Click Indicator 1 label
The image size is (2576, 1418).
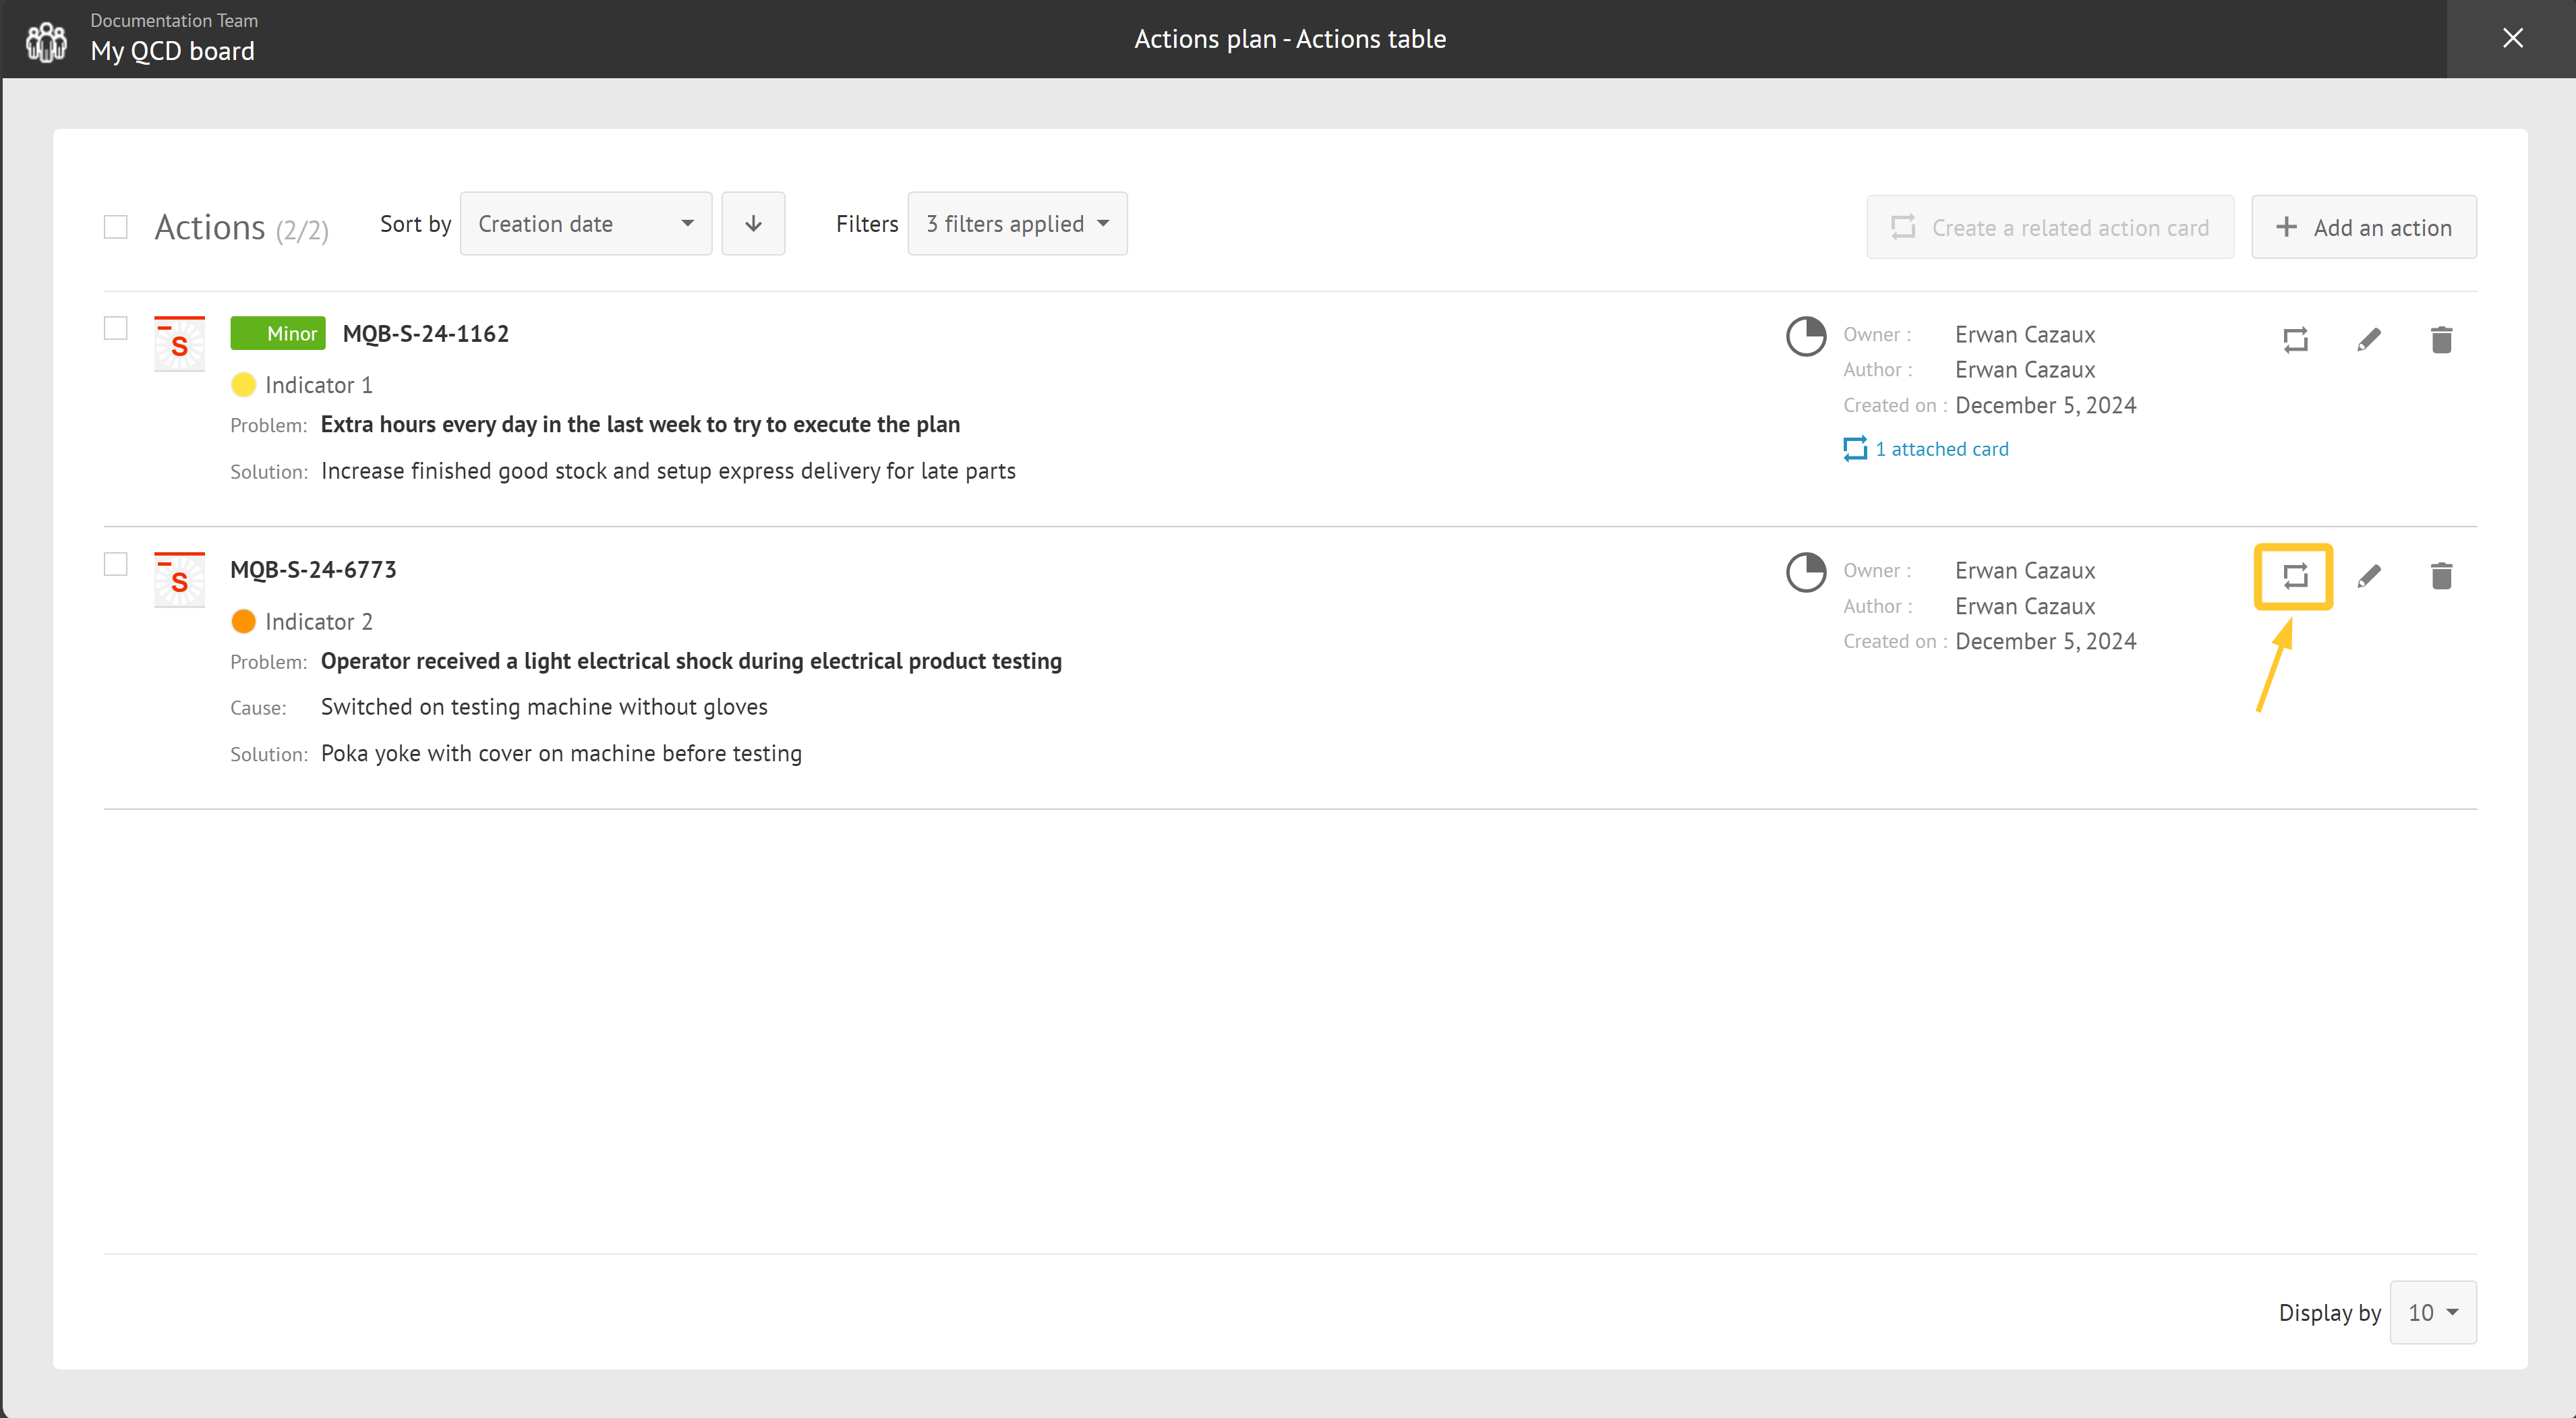[319, 385]
